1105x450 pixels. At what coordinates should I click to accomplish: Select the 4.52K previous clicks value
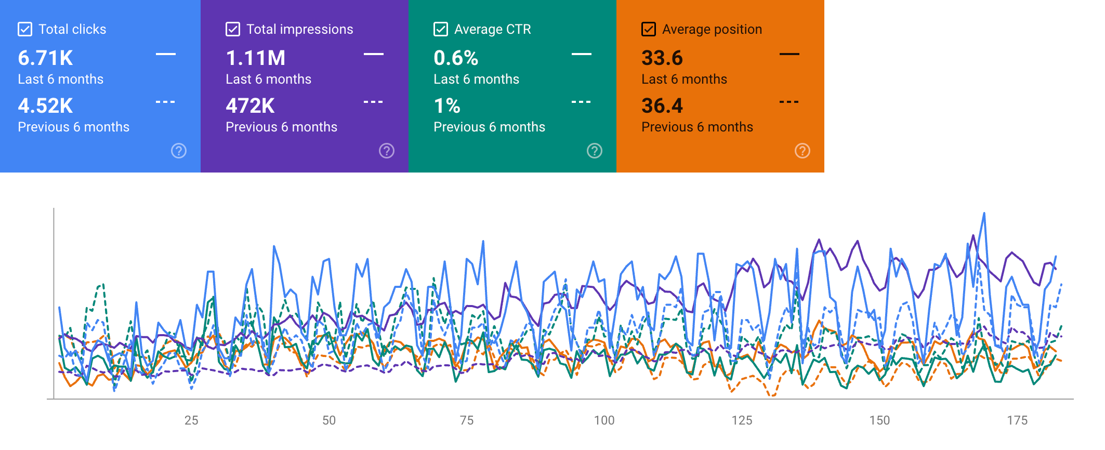pos(46,105)
